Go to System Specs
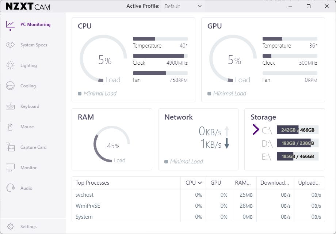Screen dimensions: 336x234 pyautogui.click(x=34, y=45)
